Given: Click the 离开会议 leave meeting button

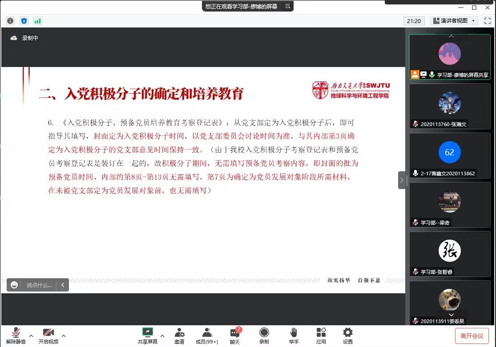Looking at the screenshot, I should pos(472,336).
